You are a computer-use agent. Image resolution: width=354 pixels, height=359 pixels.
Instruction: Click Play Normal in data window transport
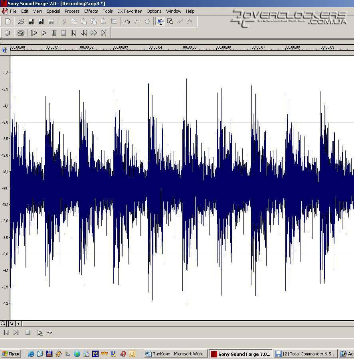40,333
